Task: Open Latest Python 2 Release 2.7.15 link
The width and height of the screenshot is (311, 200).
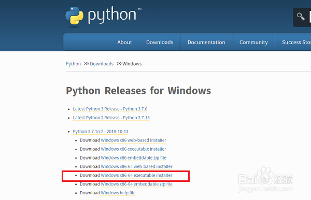Action: pos(111,118)
